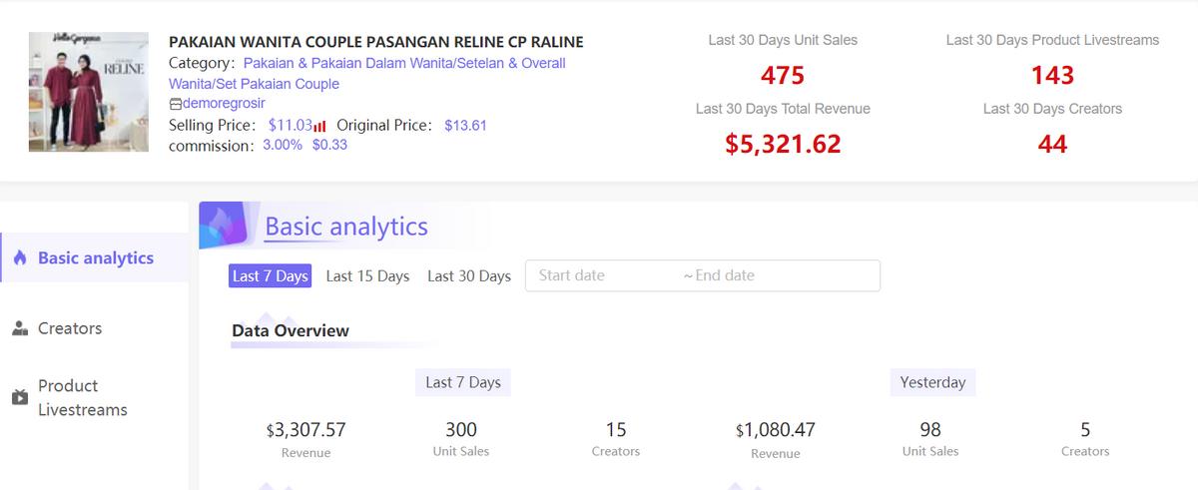The image size is (1198, 490).
Task: Click the Start date input field
Action: point(599,275)
